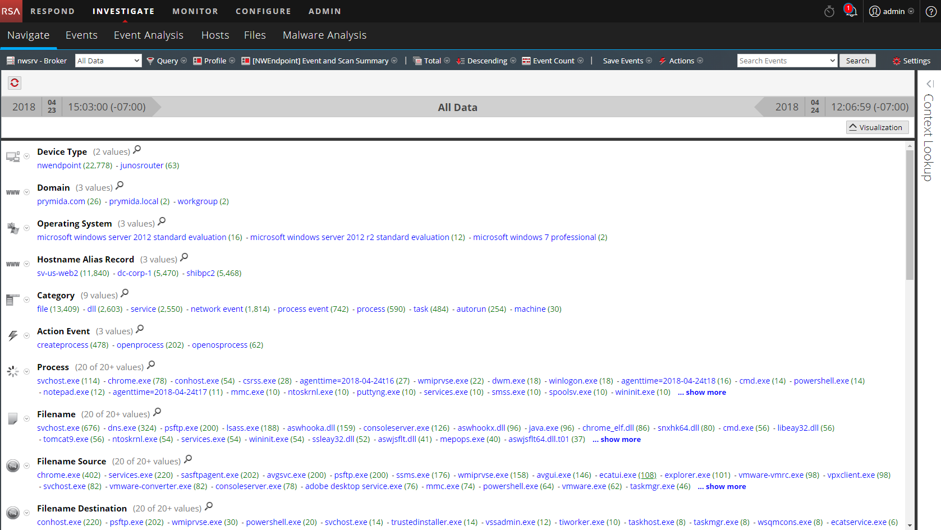
Task: Open the notifications bell icon
Action: coord(851,11)
